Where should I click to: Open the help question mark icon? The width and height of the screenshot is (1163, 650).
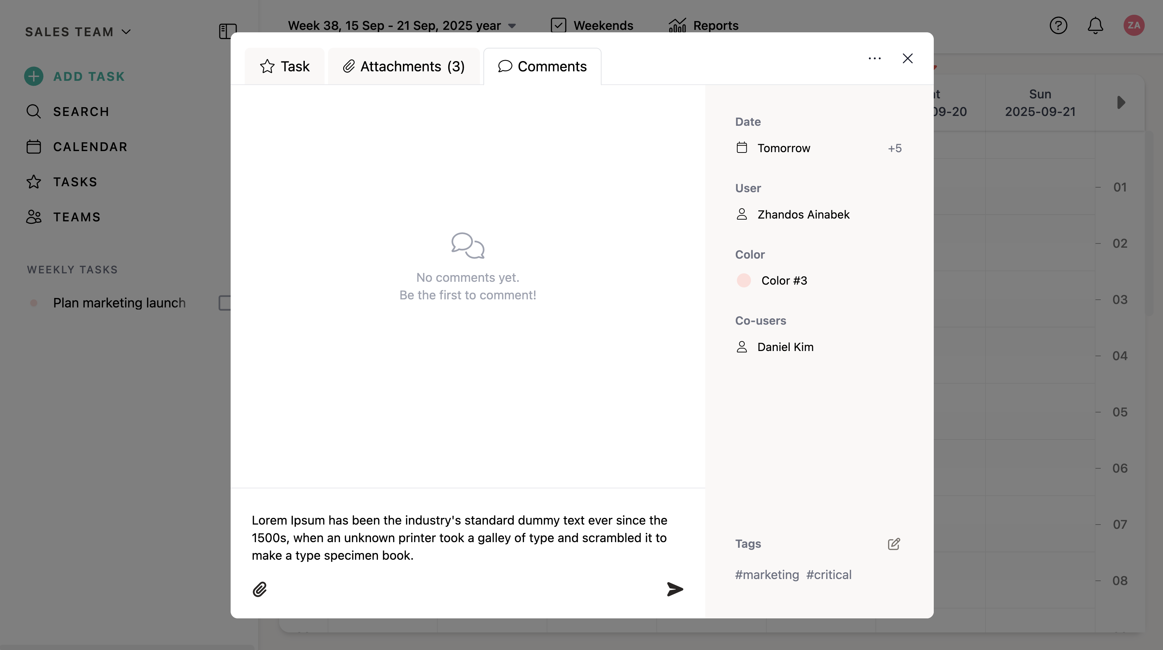(x=1058, y=26)
